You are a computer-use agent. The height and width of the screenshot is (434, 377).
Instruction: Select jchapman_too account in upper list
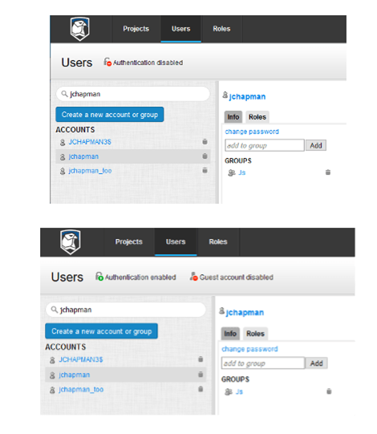[x=90, y=171]
